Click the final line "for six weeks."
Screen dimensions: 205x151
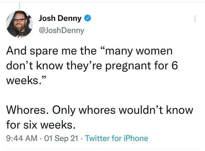41,125
